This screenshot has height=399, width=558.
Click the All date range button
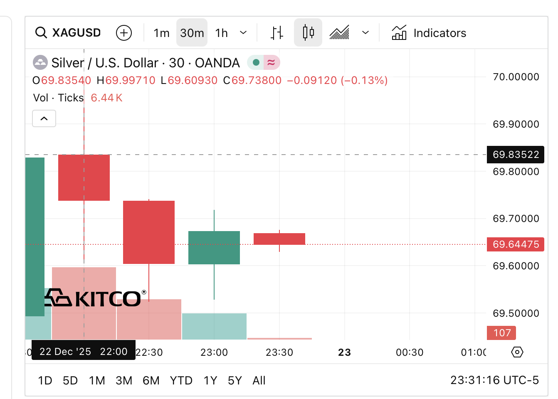tap(259, 380)
